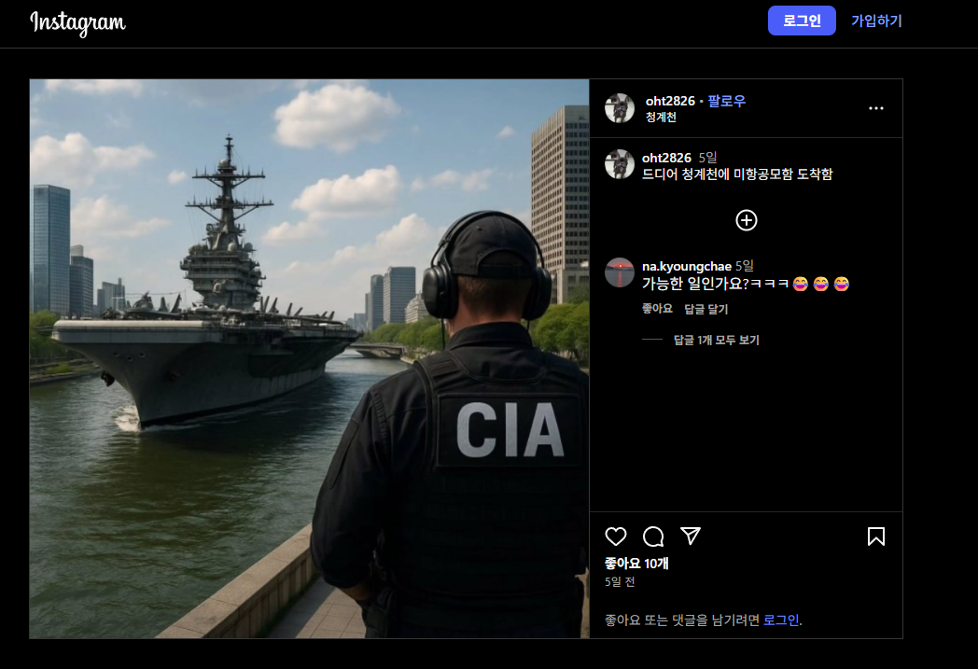Click the Instagram logo
The height and width of the screenshot is (669, 978).
click(78, 22)
